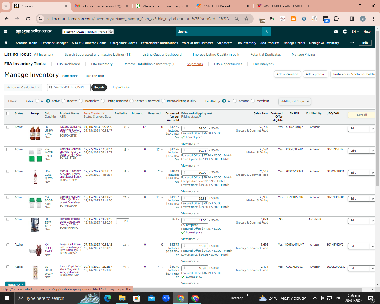Image resolution: width=380 pixels, height=304 pixels.
Task: Open the Listing Quality Dashboard link
Action: click(162, 55)
